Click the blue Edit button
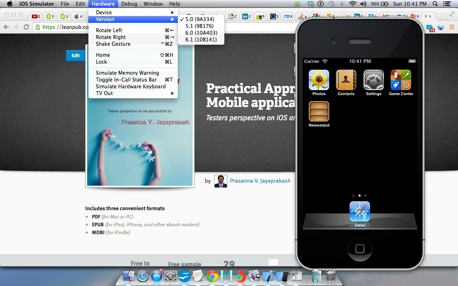The height and width of the screenshot is (286, 458). coord(75,56)
